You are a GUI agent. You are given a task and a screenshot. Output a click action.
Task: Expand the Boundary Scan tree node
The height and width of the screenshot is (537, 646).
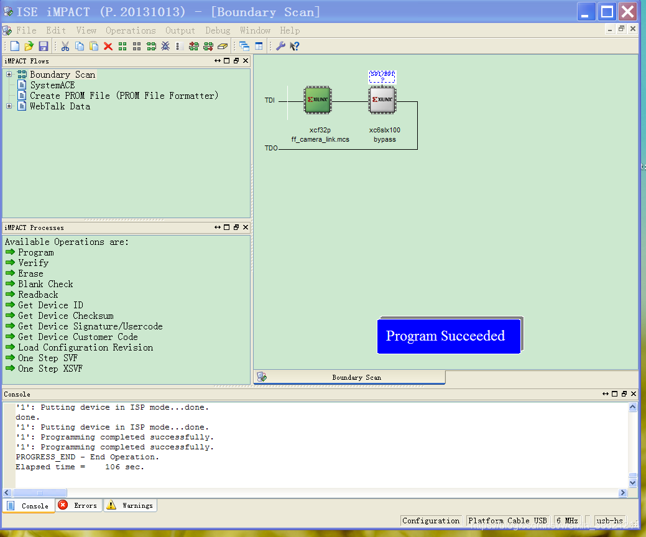pos(9,75)
